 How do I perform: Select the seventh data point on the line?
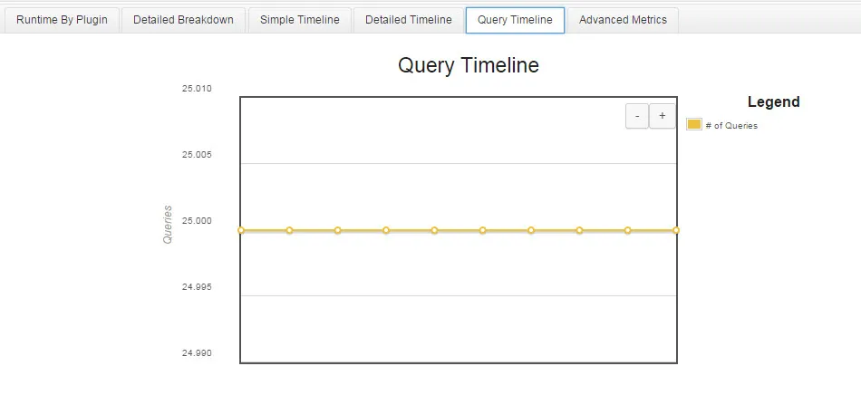coord(531,230)
